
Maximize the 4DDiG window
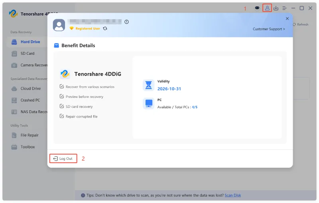click(x=302, y=8)
